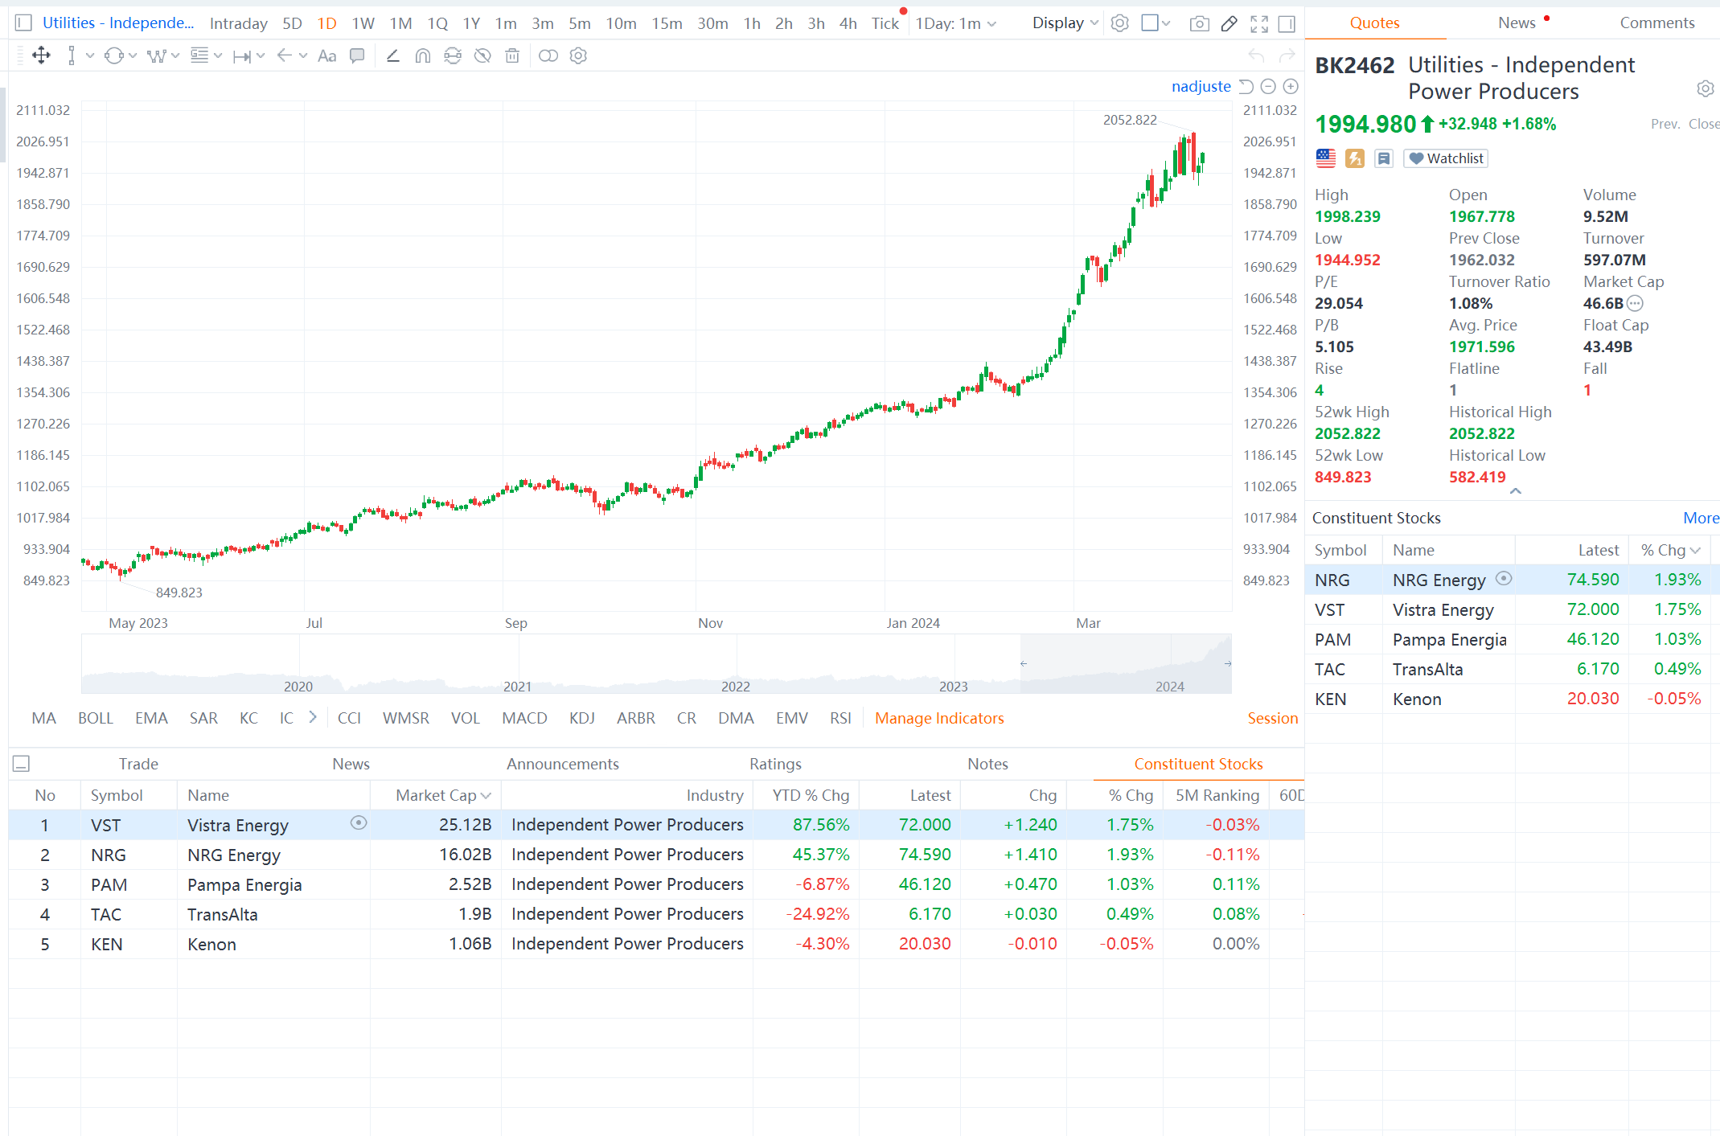Sort by Market Cap column header

(x=443, y=795)
